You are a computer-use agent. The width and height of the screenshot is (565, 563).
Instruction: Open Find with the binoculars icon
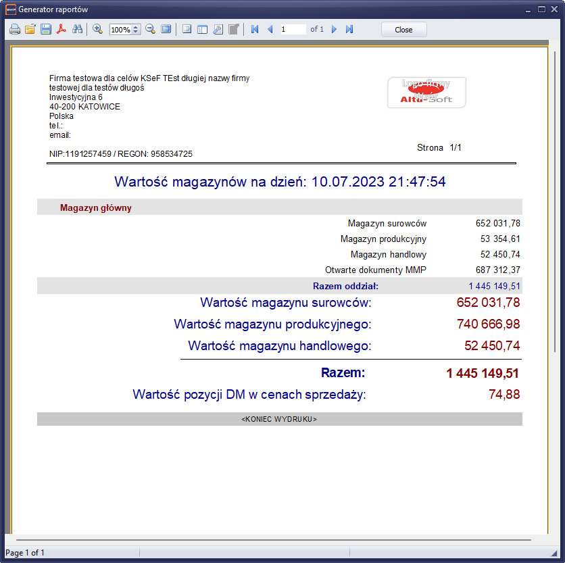[x=77, y=30]
